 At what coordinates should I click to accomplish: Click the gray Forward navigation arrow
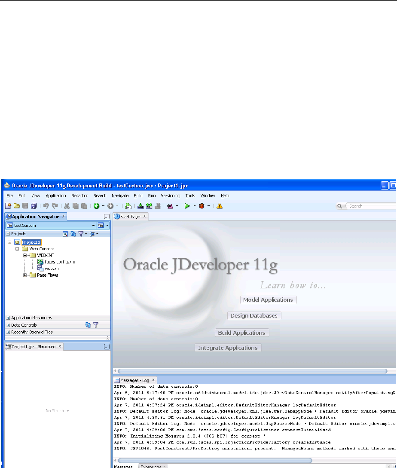pyautogui.click(x=110, y=206)
